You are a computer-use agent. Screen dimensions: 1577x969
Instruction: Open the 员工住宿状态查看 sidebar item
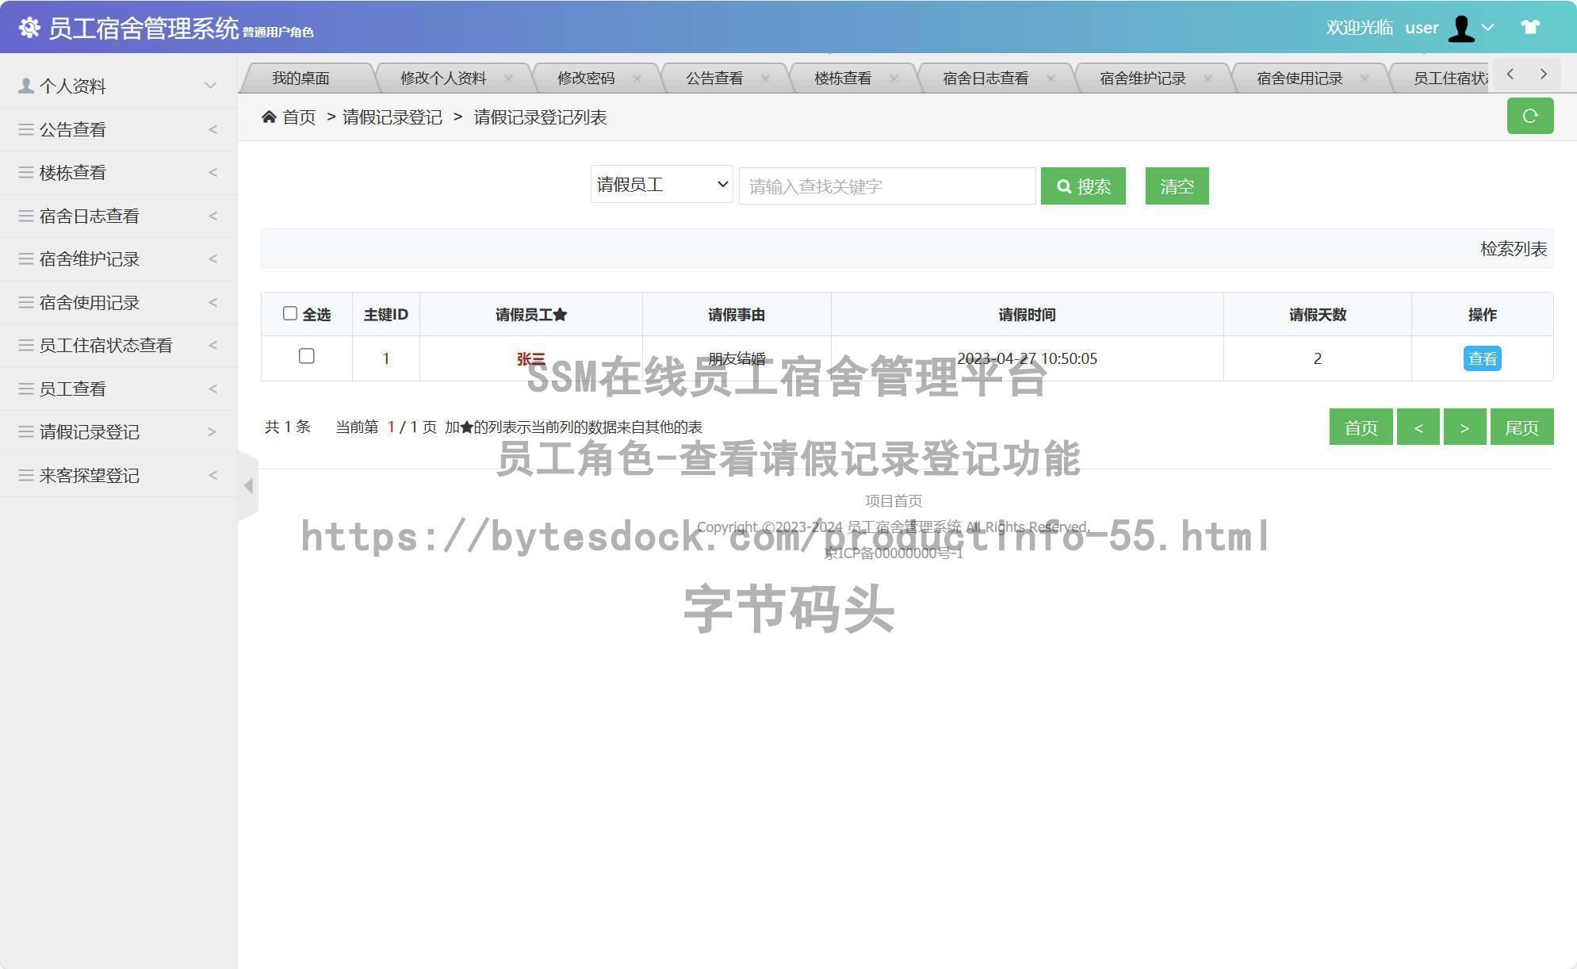pos(118,346)
